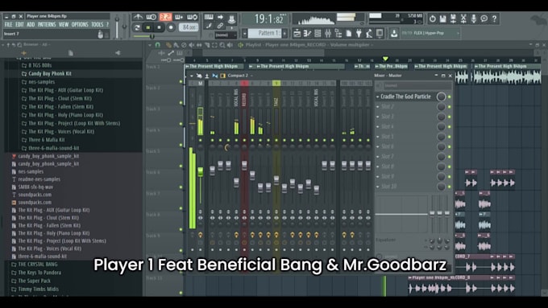
Task: Click the 84 tempo display
Action: 189,27
